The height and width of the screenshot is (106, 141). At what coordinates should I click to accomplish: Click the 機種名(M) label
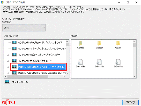point(7,22)
